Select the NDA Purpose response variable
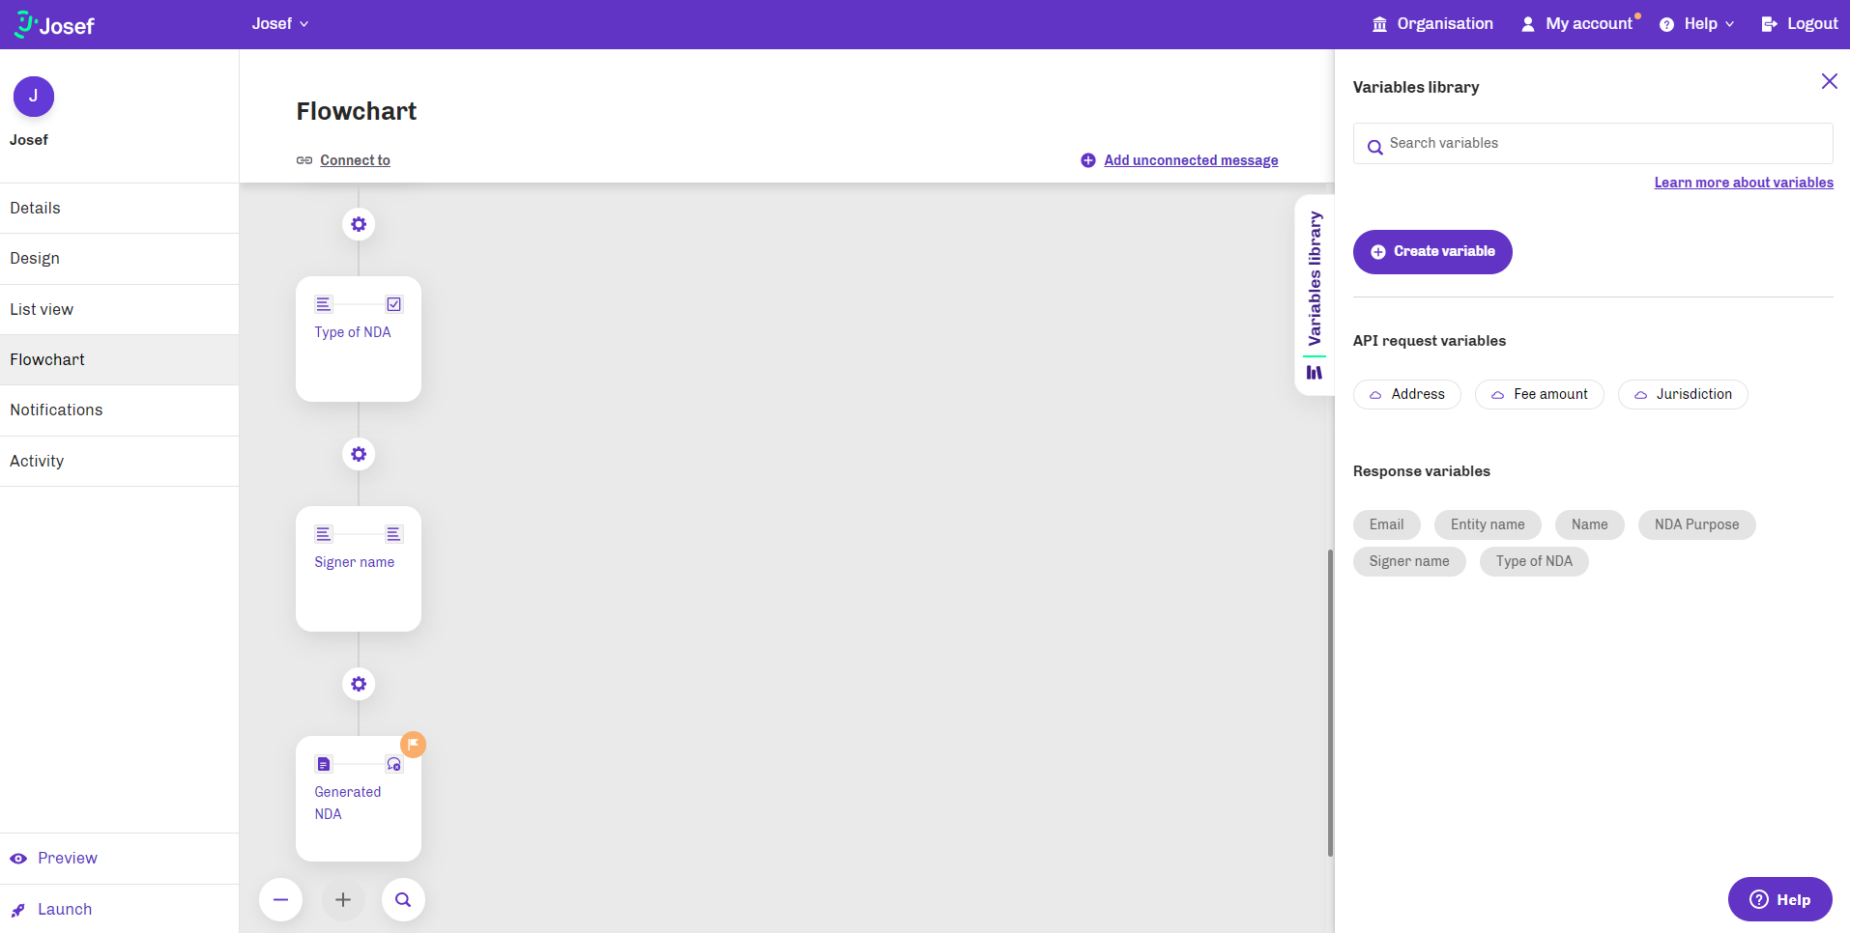Viewport: 1850px width, 933px height. pos(1697,524)
